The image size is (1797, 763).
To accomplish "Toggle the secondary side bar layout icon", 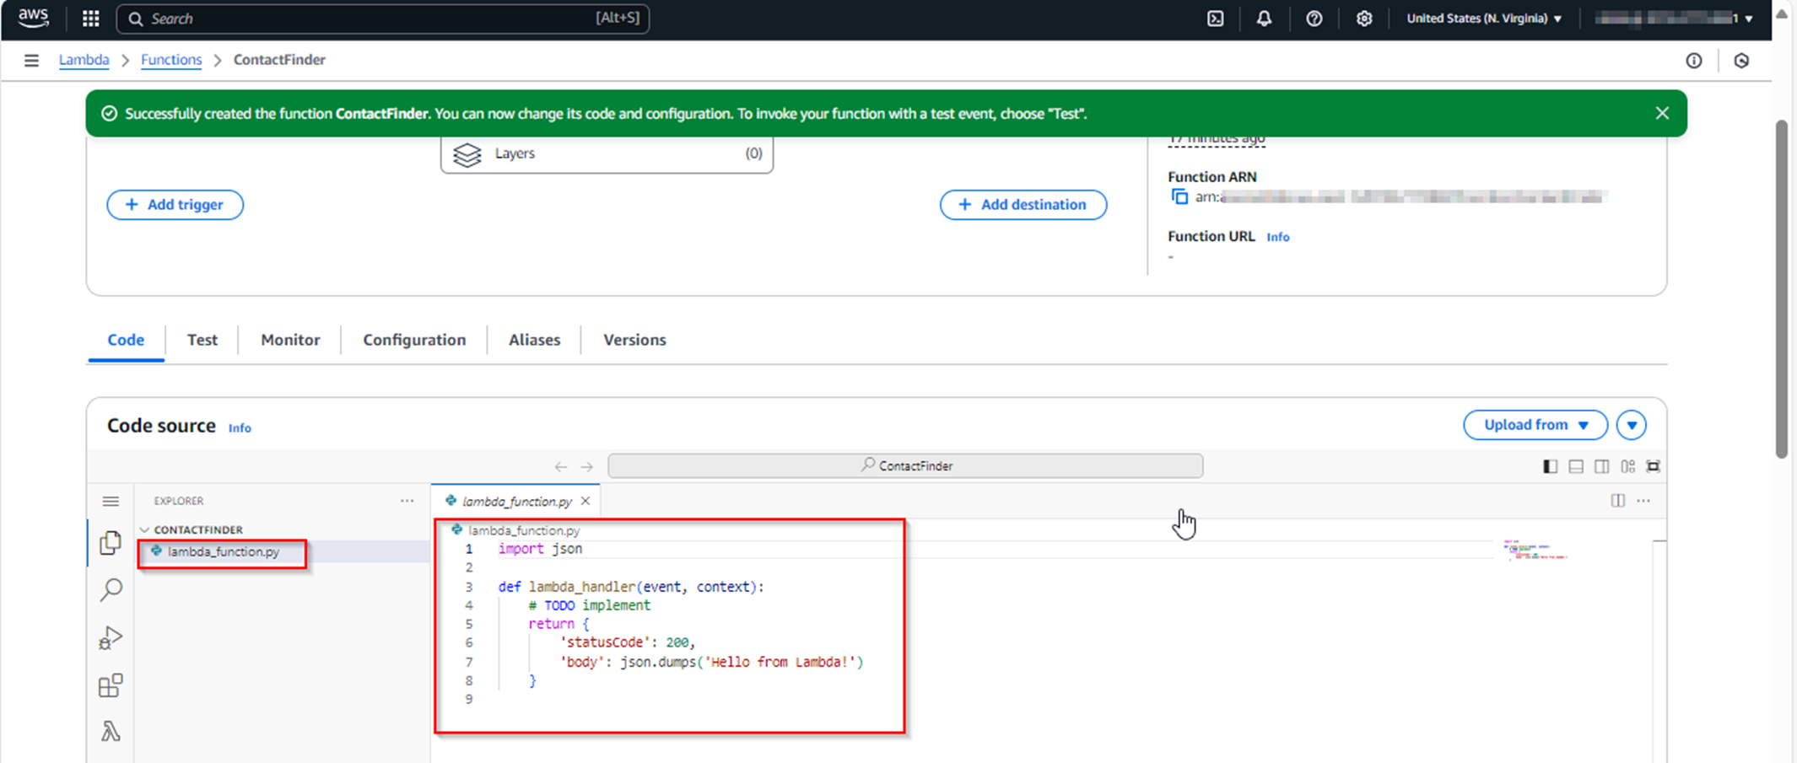I will [x=1601, y=466].
